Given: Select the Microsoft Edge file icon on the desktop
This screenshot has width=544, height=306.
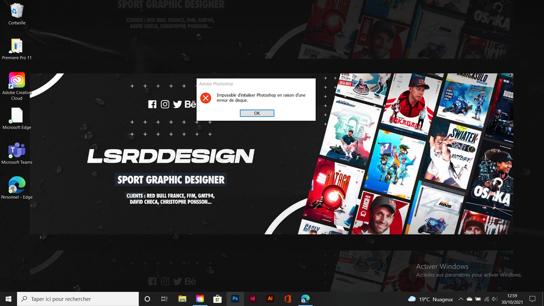Looking at the screenshot, I should coord(17,119).
